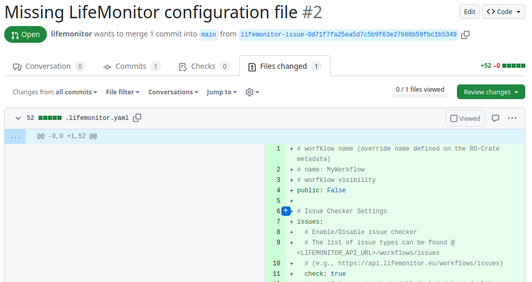This screenshot has width=532, height=282.
Task: Open the main branch link
Action: [208, 34]
